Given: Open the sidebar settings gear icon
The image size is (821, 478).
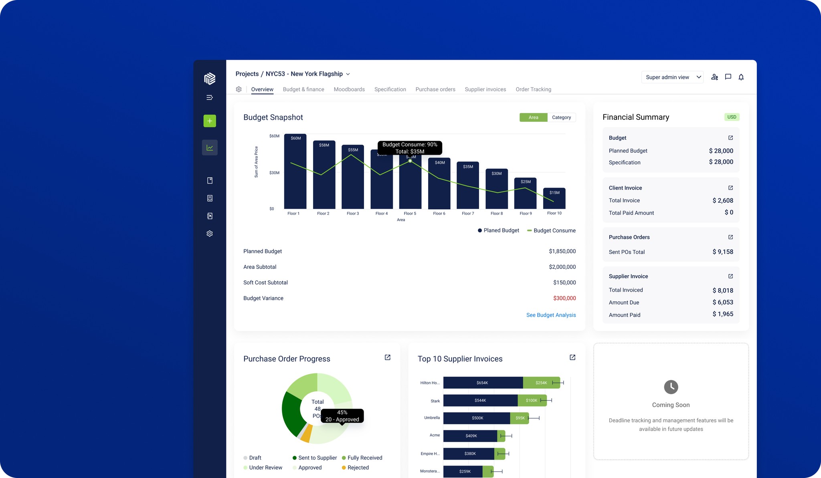Looking at the screenshot, I should click(x=210, y=234).
